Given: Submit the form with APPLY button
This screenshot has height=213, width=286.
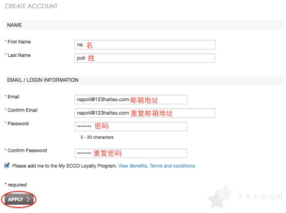Looking at the screenshot, I should [19, 199].
